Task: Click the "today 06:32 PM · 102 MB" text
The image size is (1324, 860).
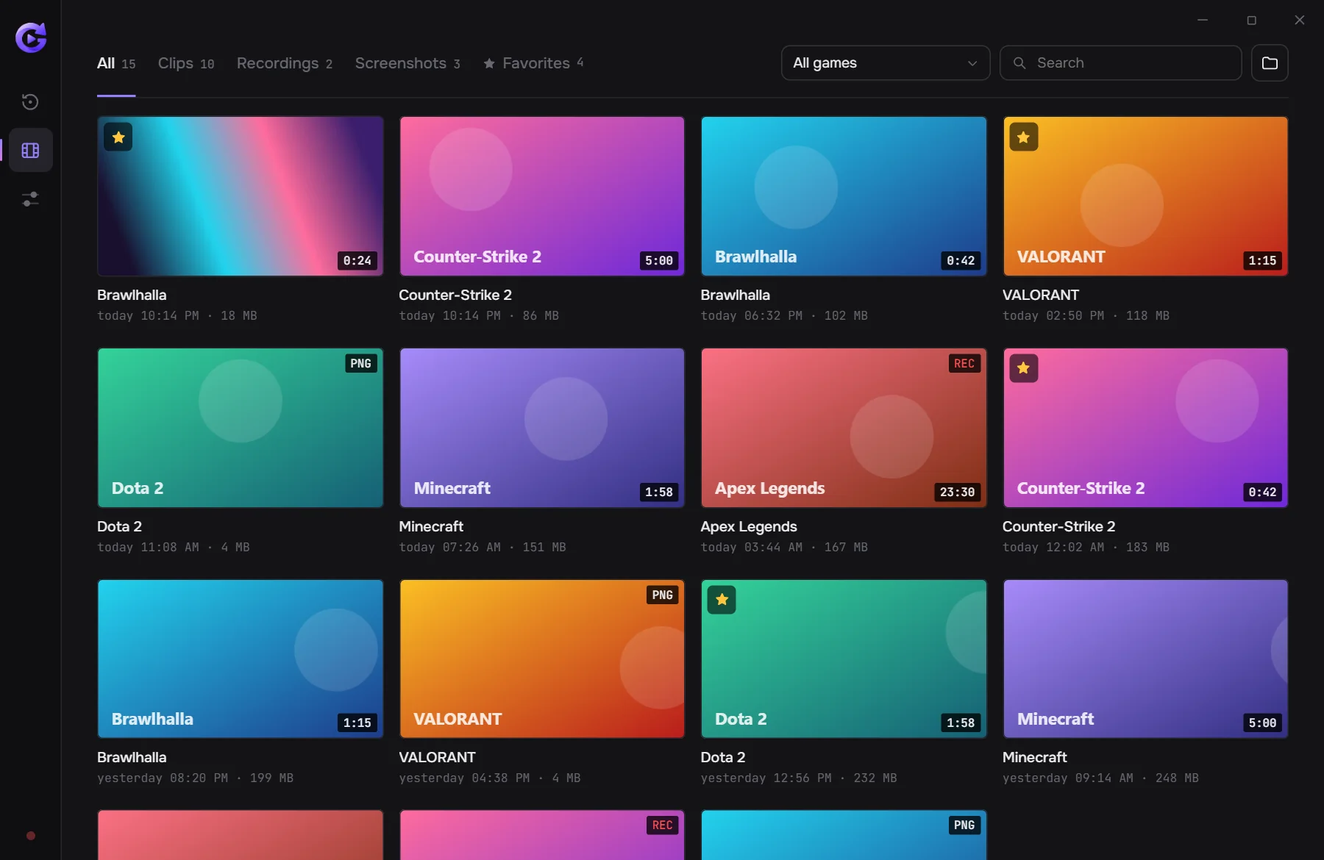Action: point(784,315)
